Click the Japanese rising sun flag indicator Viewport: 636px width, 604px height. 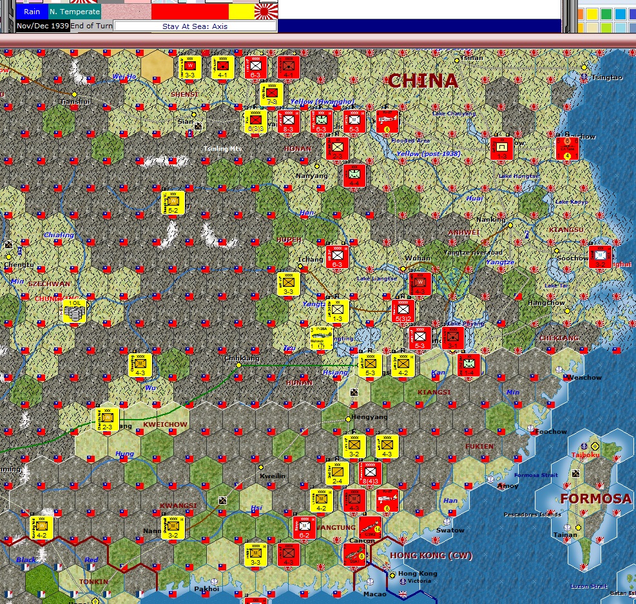click(266, 12)
